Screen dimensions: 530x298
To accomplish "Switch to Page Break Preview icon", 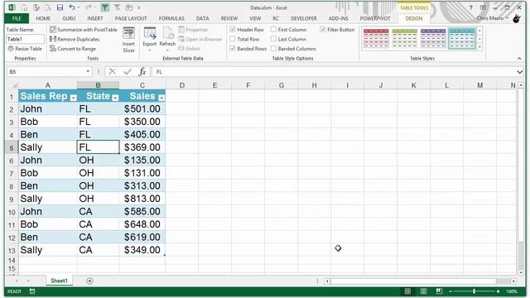I will [x=439, y=291].
